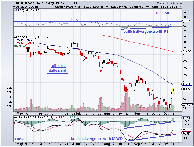Click the 90 RSI axis label
The image size is (194, 147).
pos(184,13)
